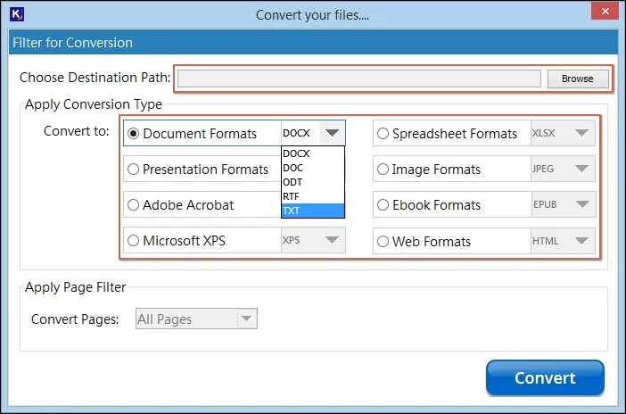This screenshot has height=414, width=626.
Task: Collapse the open DOCX document format dropdown
Action: click(332, 133)
